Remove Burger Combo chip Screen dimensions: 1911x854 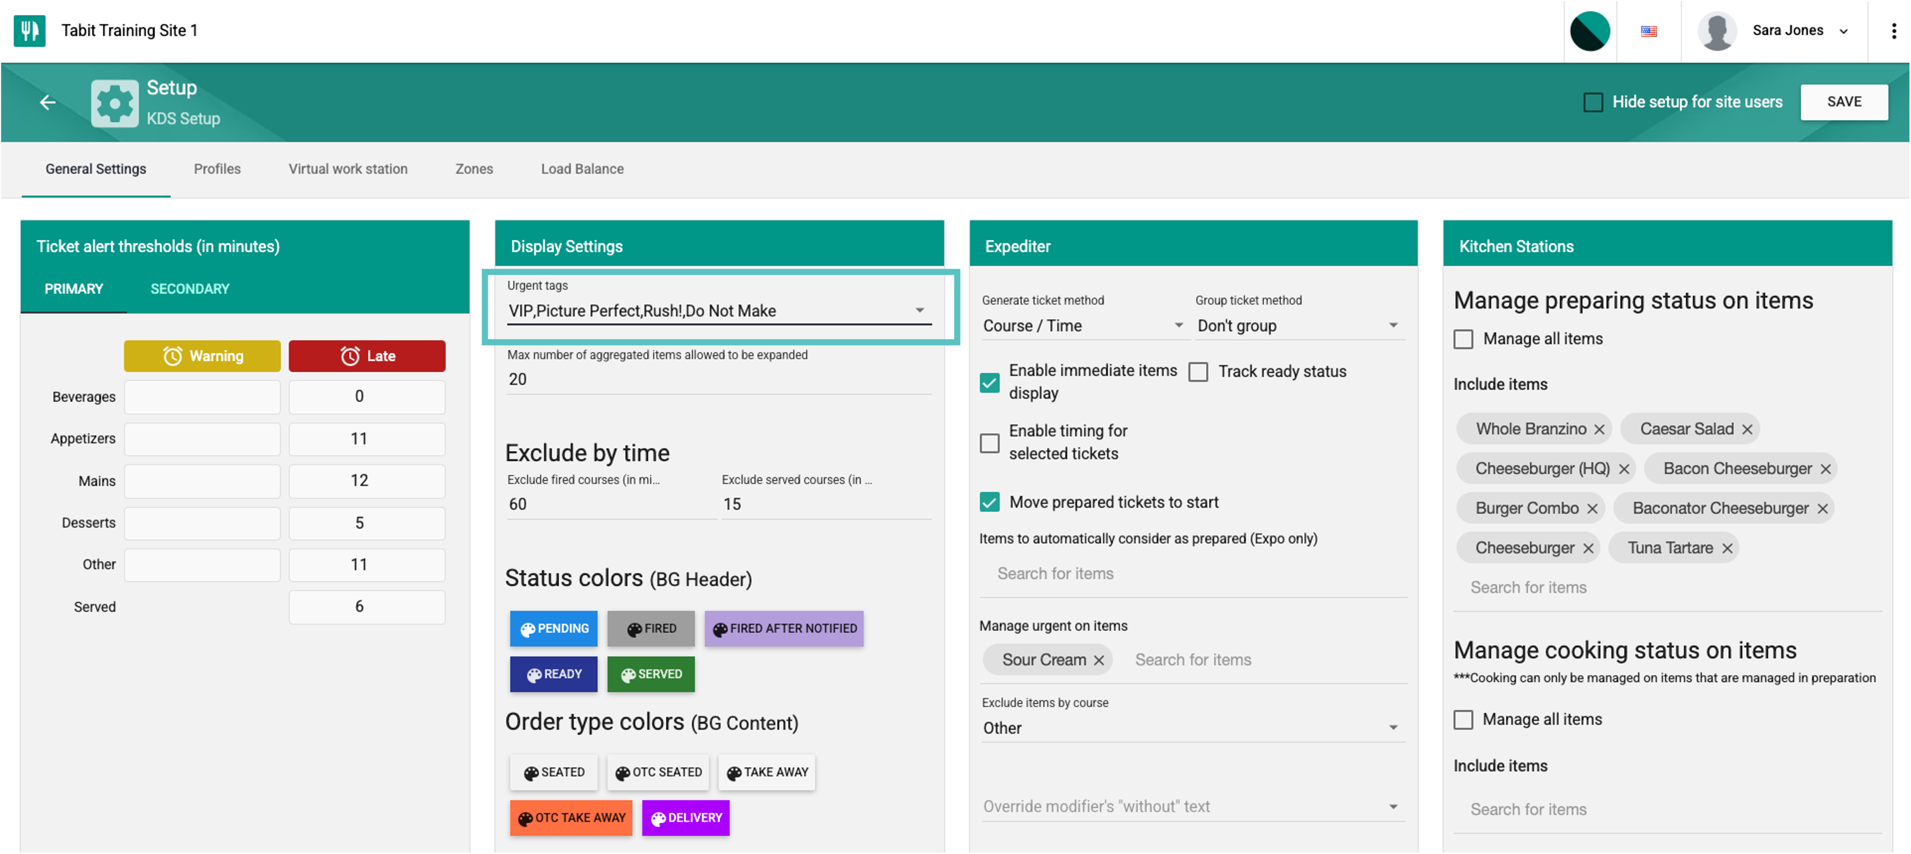1592,509
